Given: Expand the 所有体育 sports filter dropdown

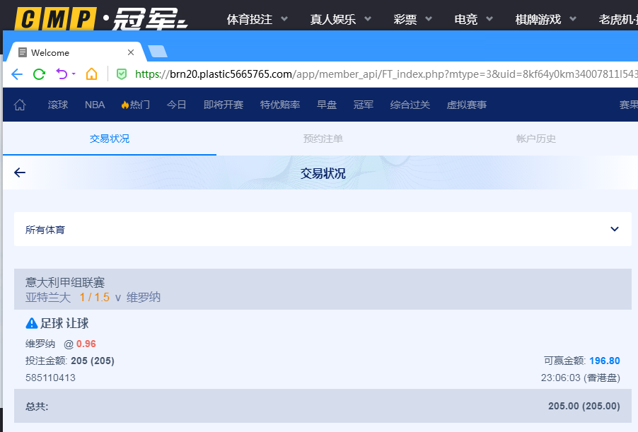Looking at the screenshot, I should click(616, 229).
